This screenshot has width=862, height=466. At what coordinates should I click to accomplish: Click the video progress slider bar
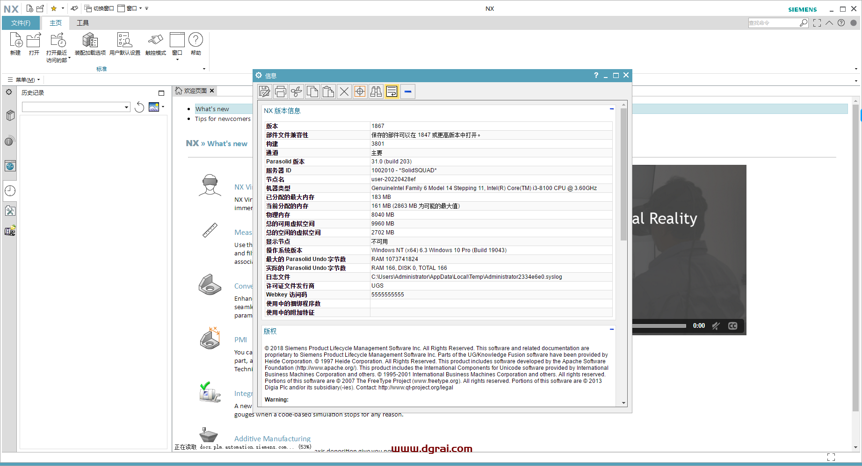pyautogui.click(x=659, y=326)
